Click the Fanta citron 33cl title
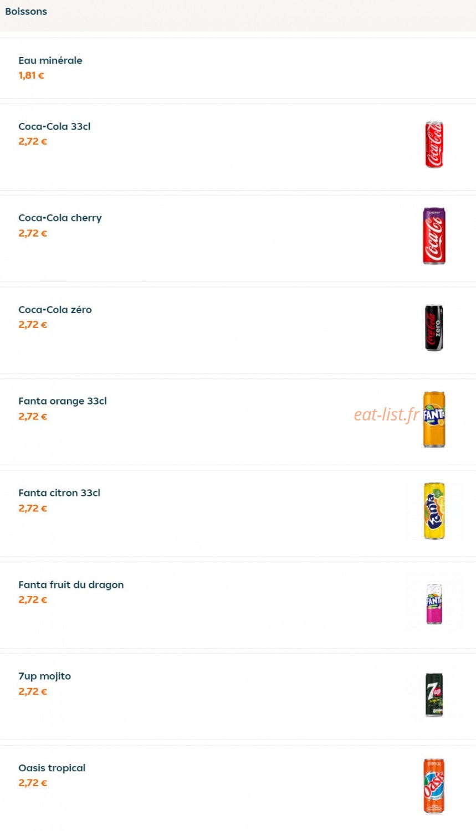 tap(59, 493)
